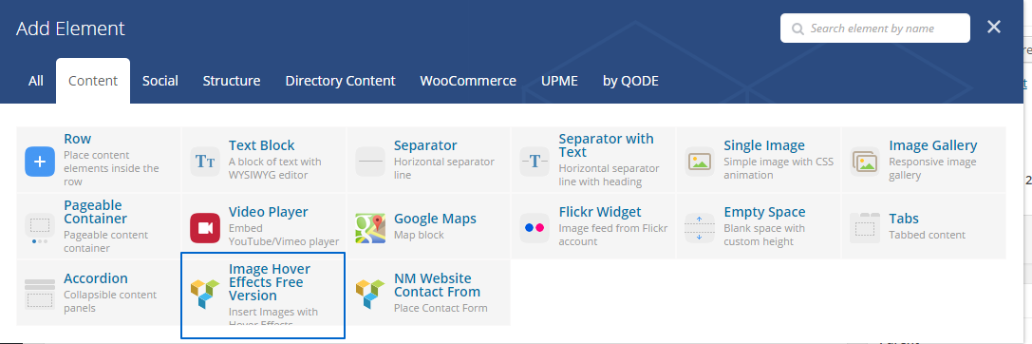Open the WooCommerce tab
This screenshot has height=344, width=1032.
[x=468, y=81]
